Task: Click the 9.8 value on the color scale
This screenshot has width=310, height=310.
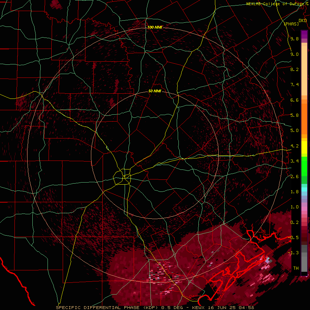Action: [294, 39]
